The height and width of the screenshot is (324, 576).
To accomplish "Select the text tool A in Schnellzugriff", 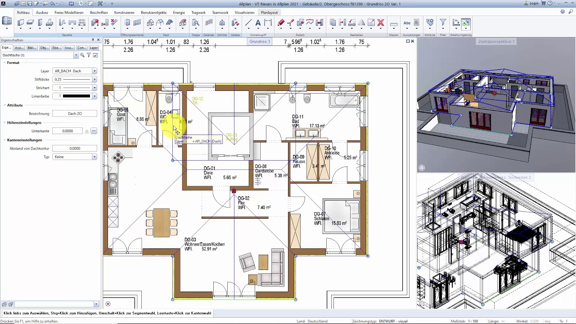I will pos(258,22).
